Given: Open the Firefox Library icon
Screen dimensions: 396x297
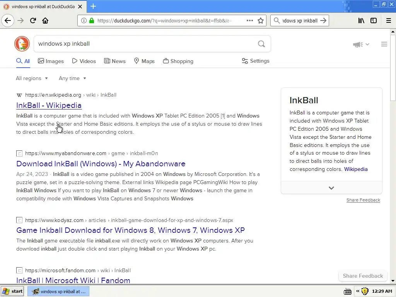Looking at the screenshot, I should pyautogui.click(x=361, y=20).
